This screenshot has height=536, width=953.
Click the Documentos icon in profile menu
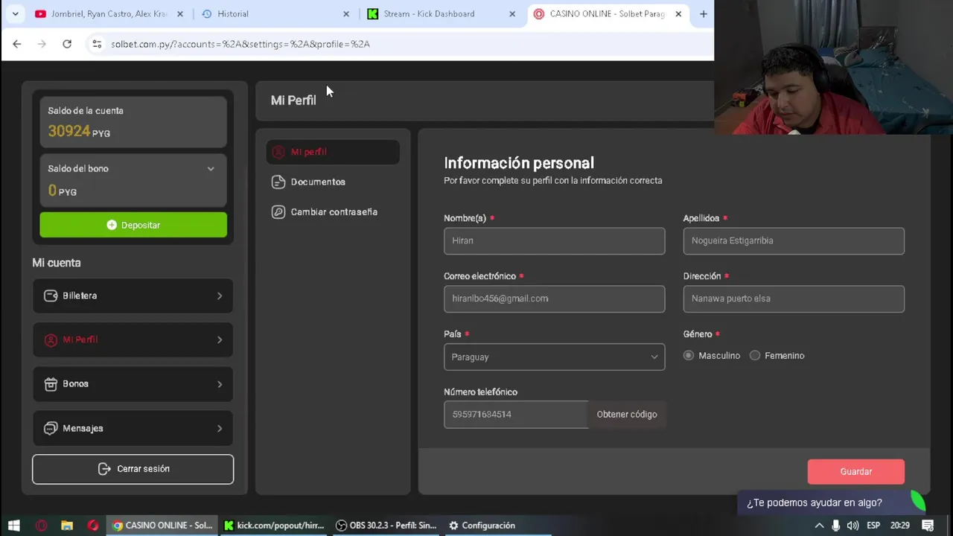tap(278, 182)
